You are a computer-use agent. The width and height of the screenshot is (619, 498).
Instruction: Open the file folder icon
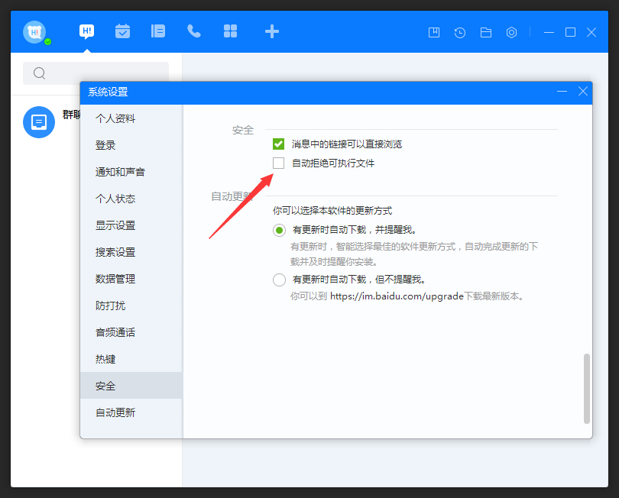click(x=485, y=32)
